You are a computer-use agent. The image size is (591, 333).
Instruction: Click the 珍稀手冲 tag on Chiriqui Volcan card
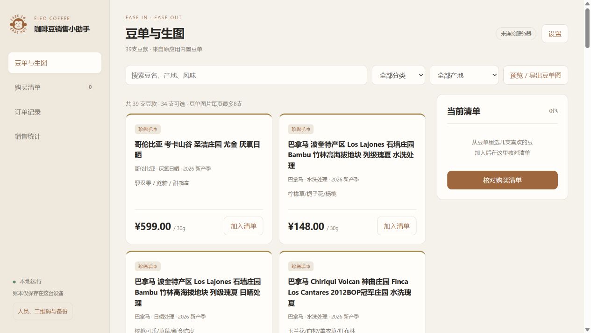click(x=301, y=266)
